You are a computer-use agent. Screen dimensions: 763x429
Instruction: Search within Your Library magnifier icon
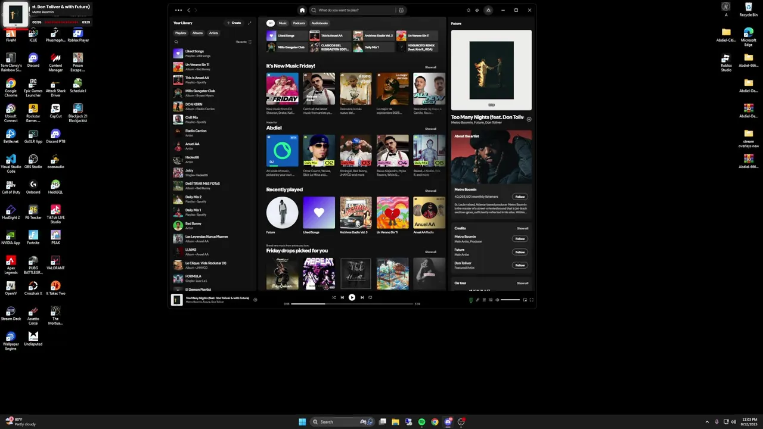(x=176, y=42)
